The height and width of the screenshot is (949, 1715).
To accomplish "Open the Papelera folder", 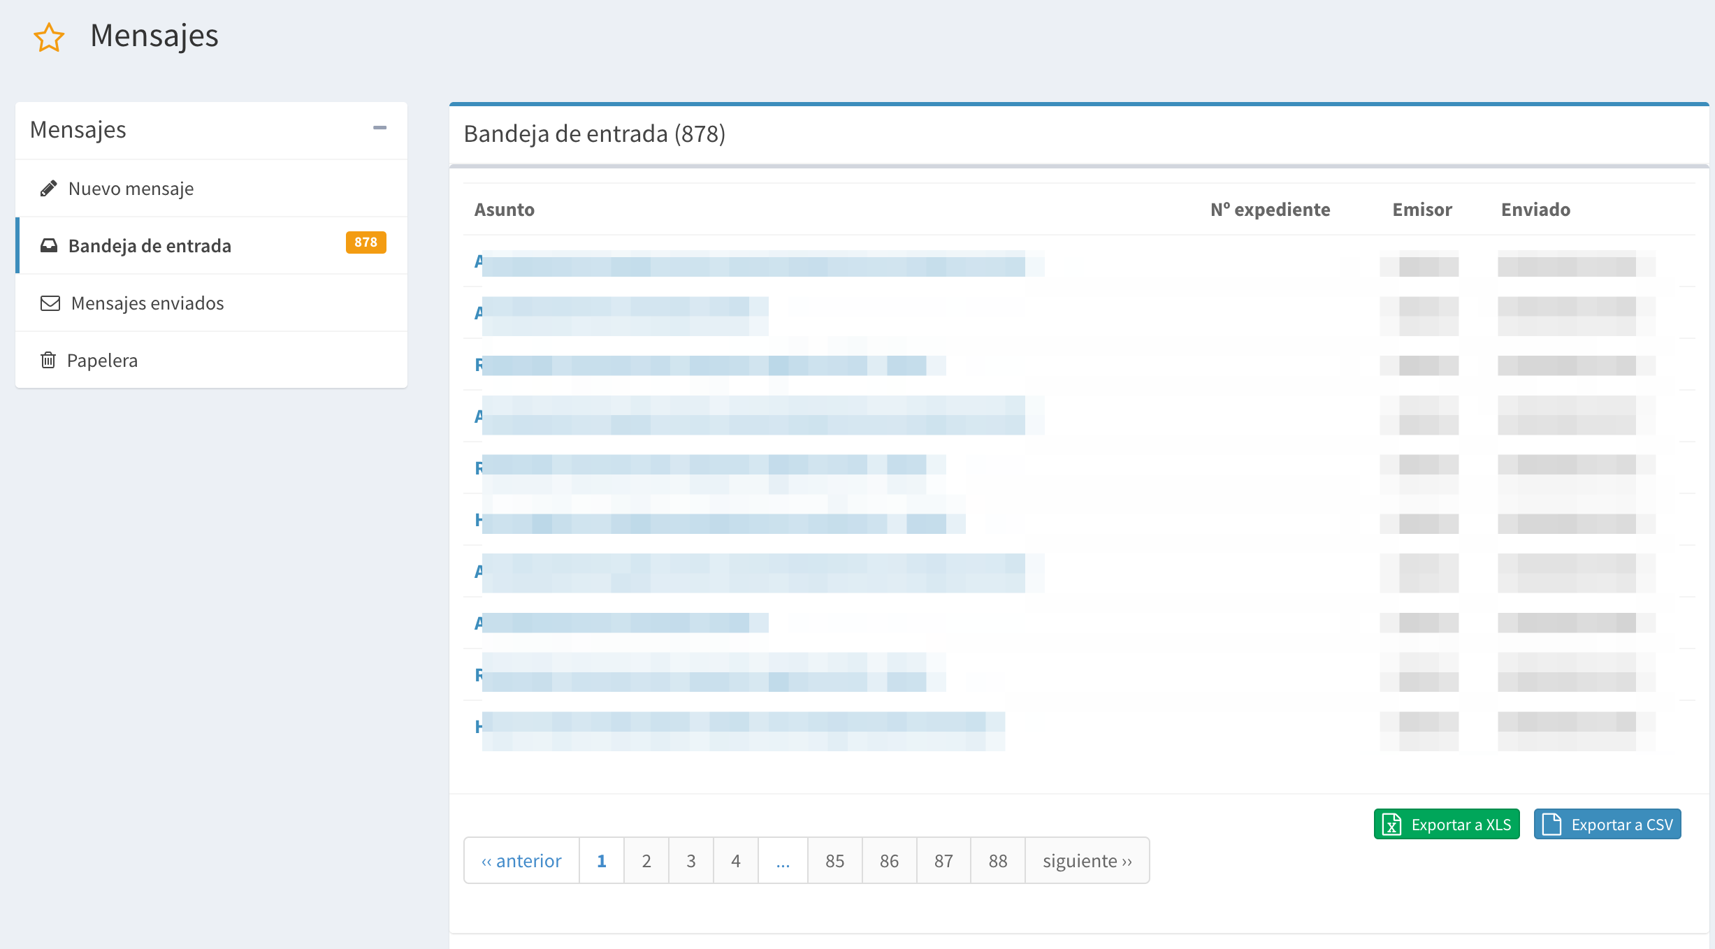I will [102, 361].
